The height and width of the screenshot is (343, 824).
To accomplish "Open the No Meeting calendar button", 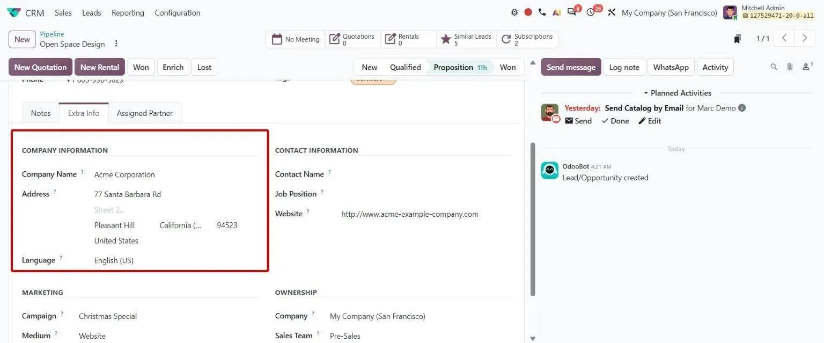I will tap(296, 39).
